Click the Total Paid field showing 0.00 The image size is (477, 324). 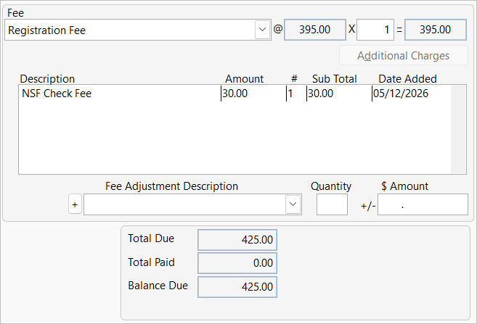click(x=237, y=263)
